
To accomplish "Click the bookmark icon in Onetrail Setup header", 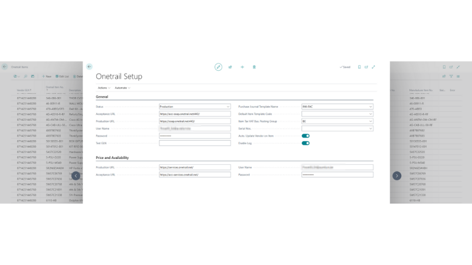I will pos(359,67).
